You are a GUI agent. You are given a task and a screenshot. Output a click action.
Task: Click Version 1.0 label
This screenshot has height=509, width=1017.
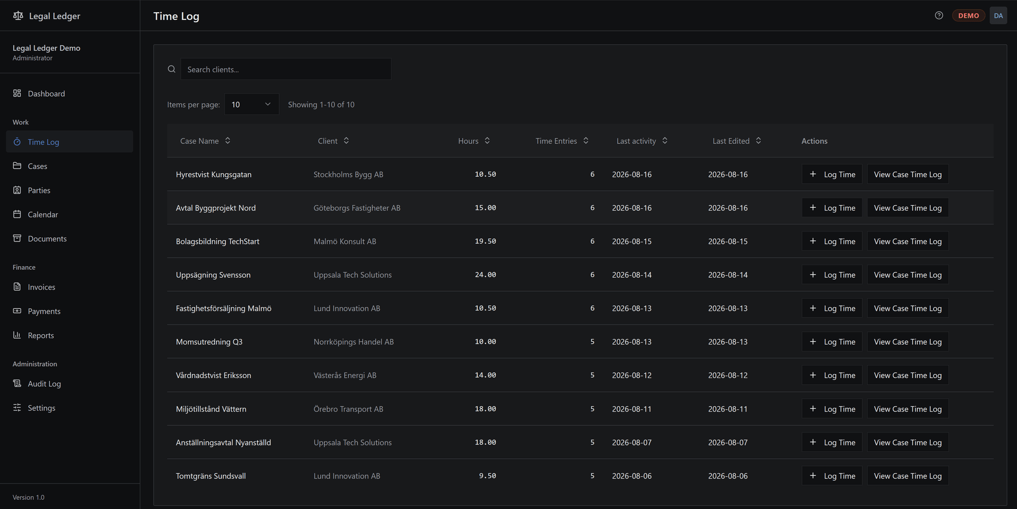28,497
